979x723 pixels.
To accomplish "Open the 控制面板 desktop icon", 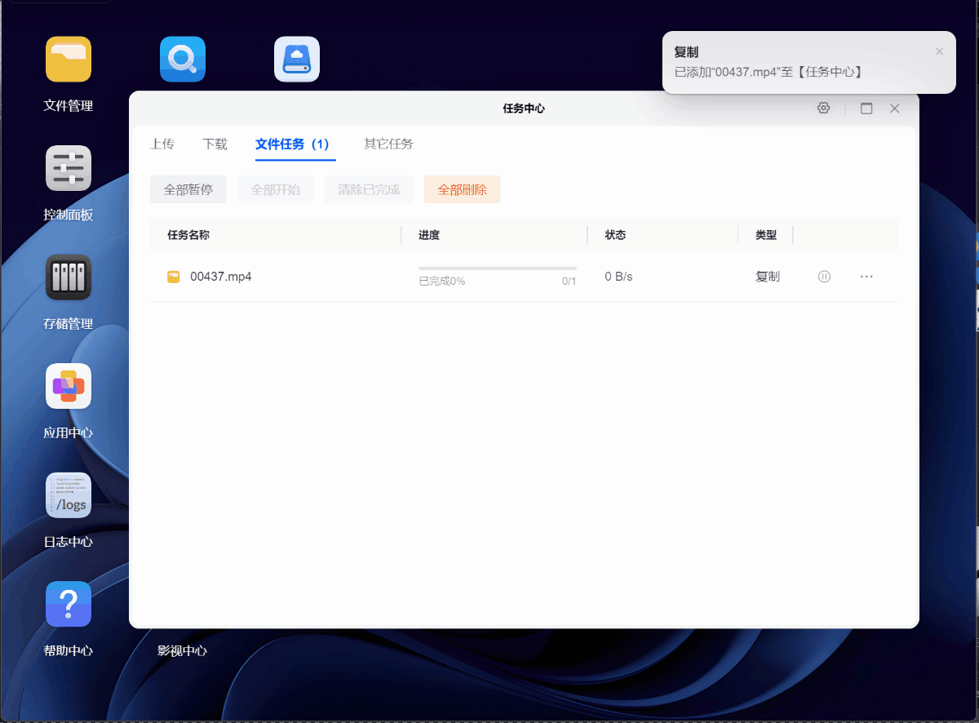I will coord(69,168).
